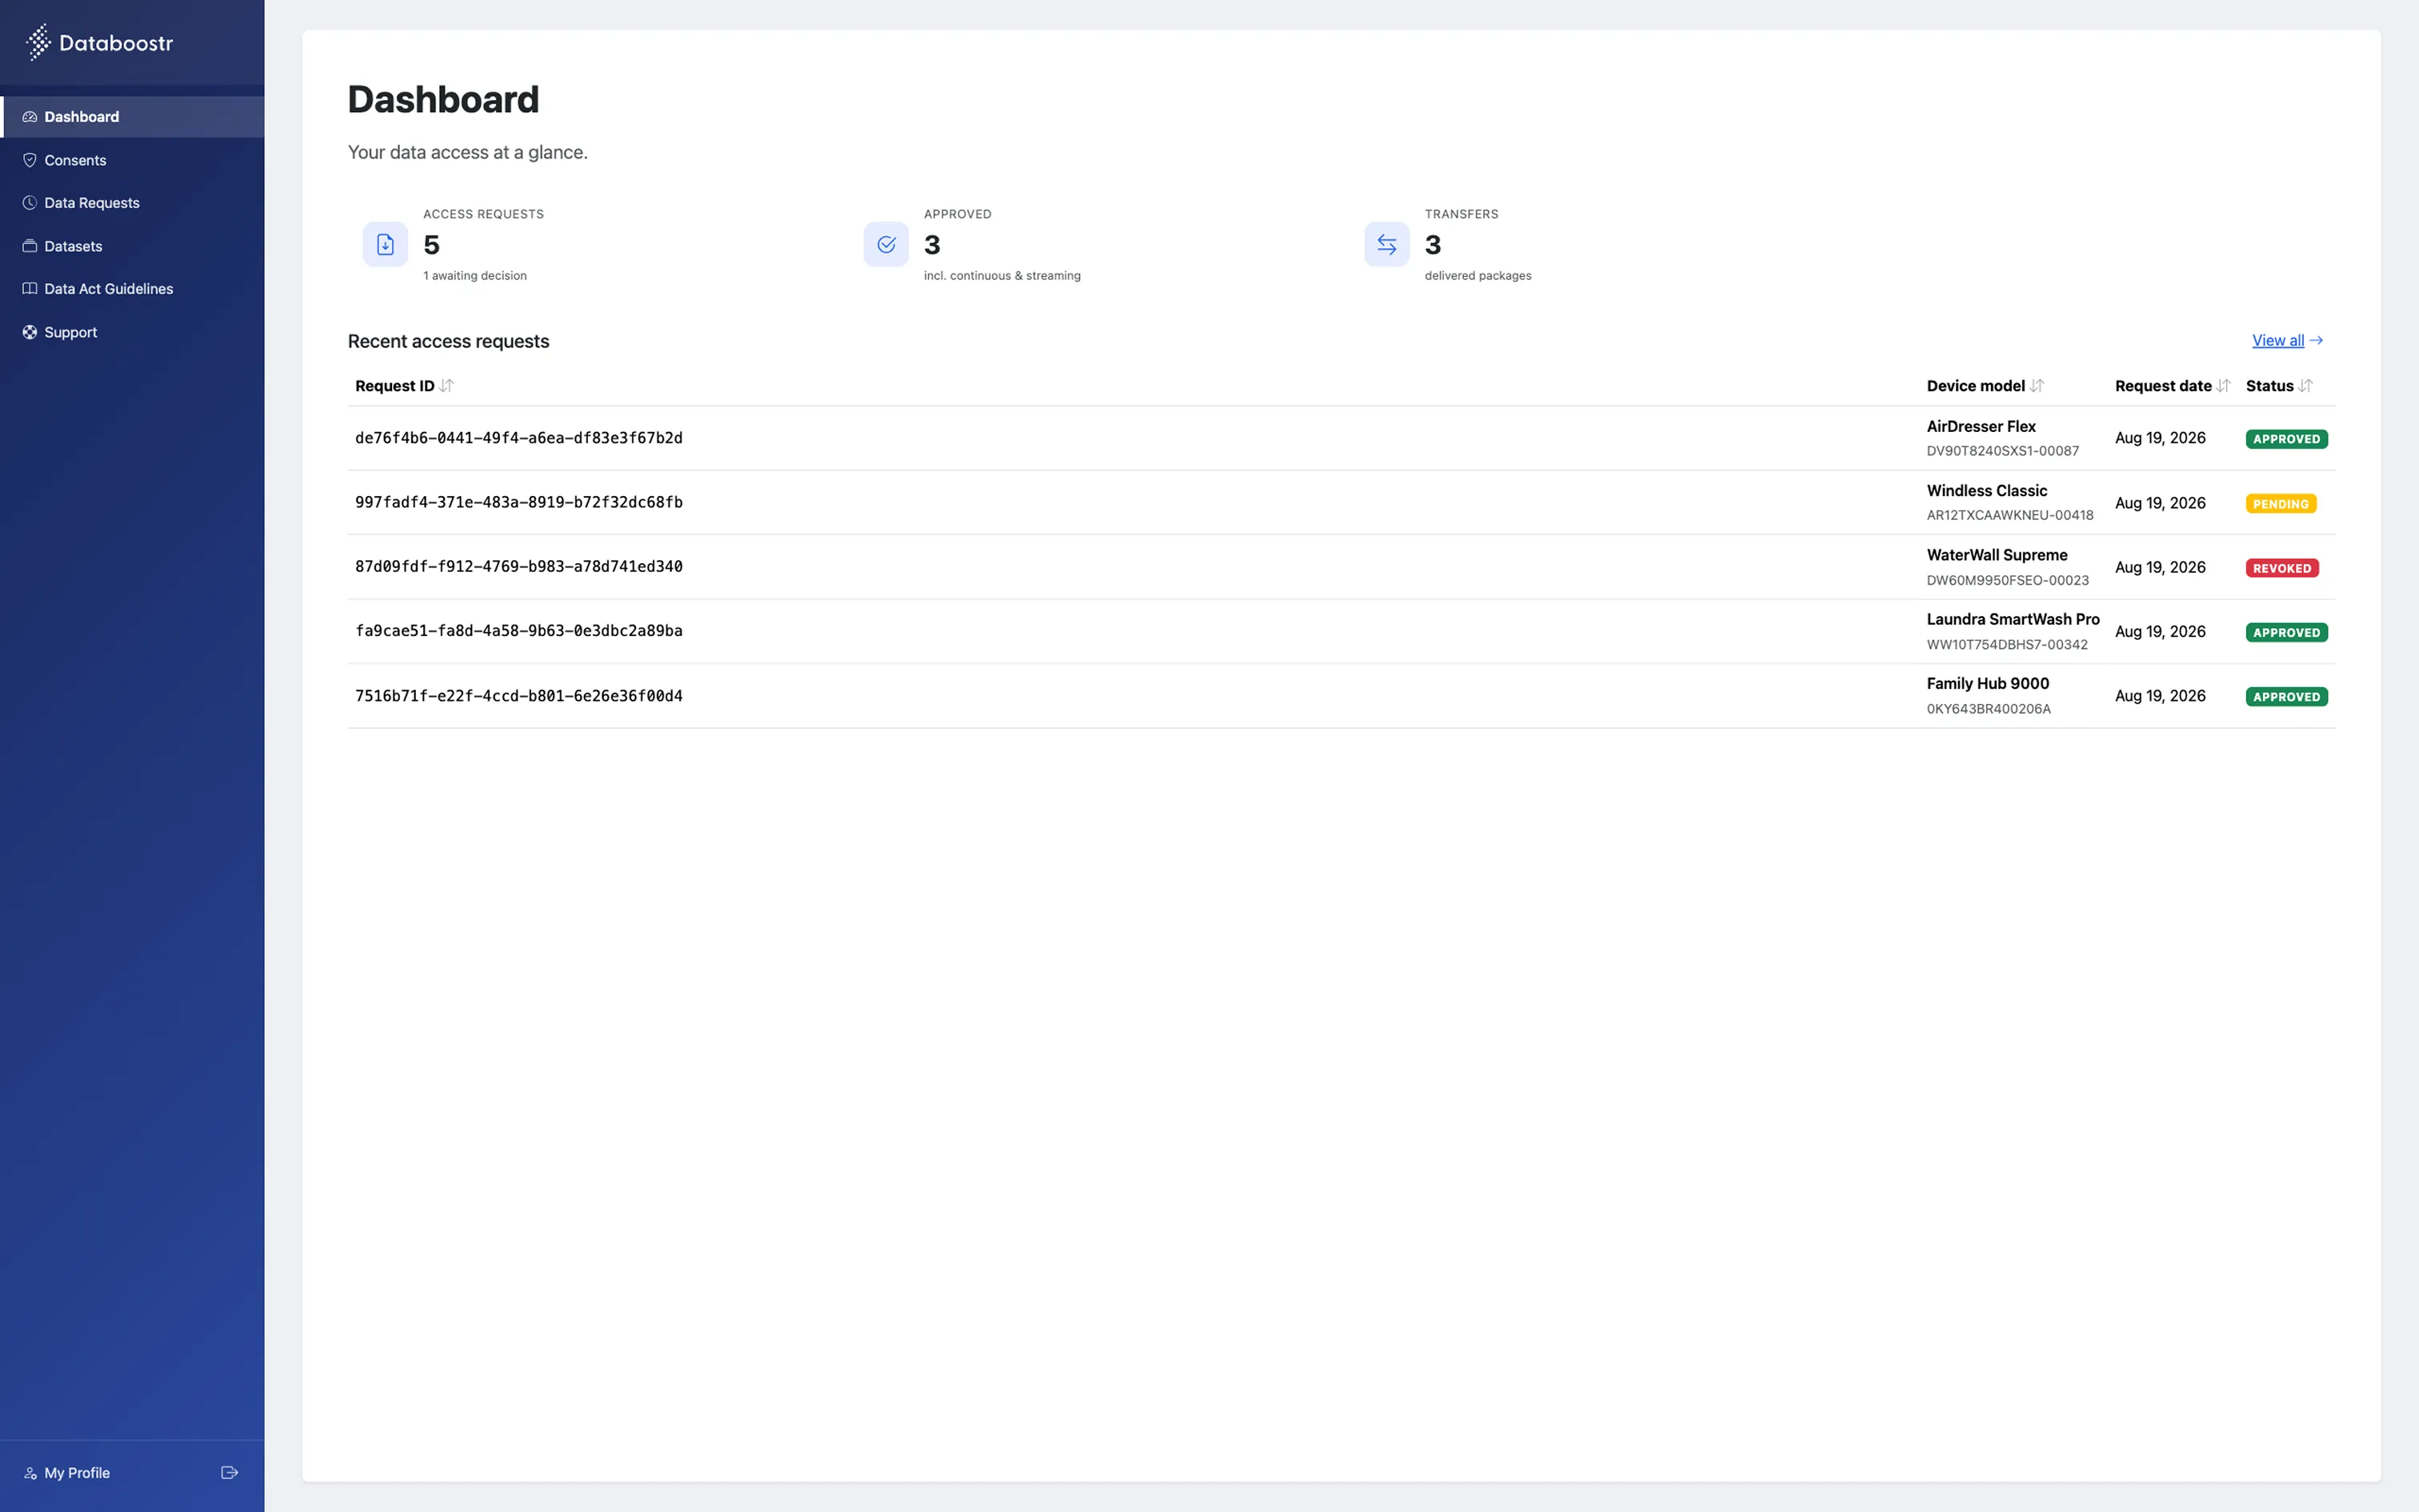The width and height of the screenshot is (2419, 1512).
Task: Click serial AR12TXCAAWKNEU-00418
Action: click(2009, 516)
